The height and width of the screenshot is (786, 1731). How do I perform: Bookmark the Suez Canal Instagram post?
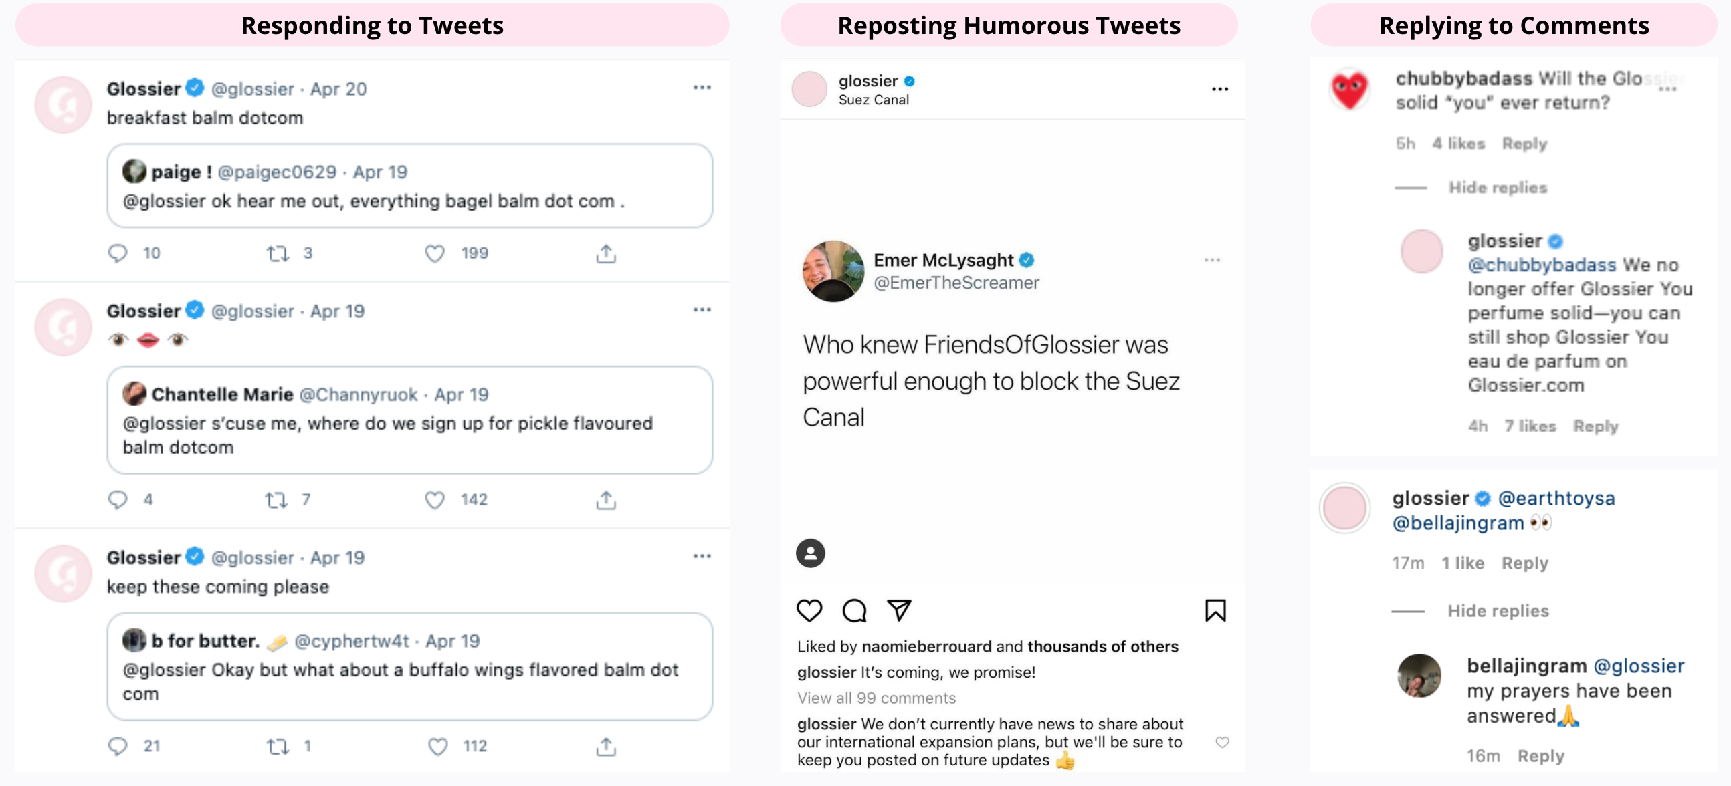click(1215, 610)
